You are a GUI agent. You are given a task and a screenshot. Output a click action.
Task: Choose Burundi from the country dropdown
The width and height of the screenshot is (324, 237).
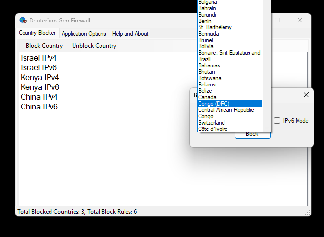coord(230,15)
